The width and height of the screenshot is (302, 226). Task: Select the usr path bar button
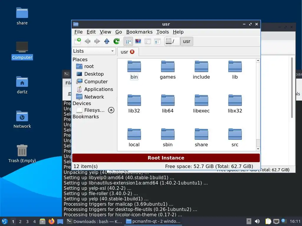(x=187, y=41)
